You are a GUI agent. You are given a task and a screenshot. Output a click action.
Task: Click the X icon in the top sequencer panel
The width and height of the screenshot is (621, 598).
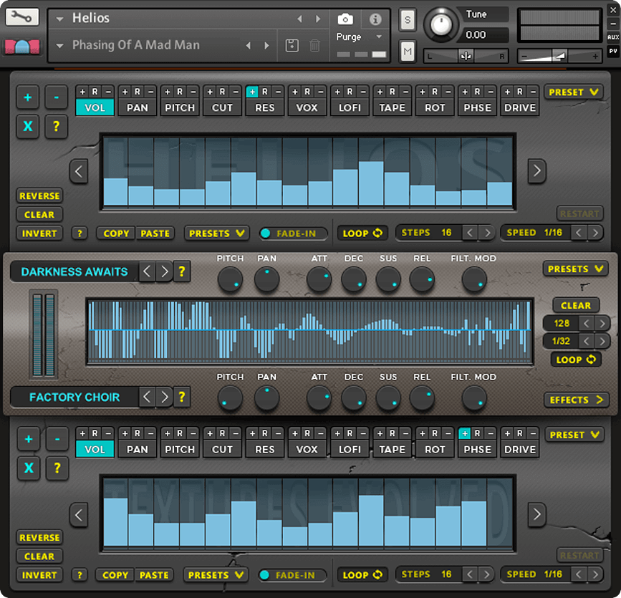coord(28,127)
